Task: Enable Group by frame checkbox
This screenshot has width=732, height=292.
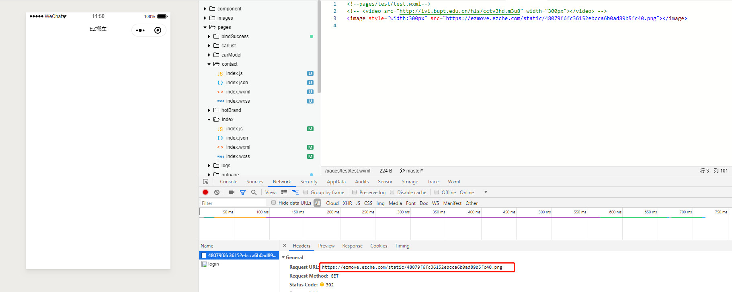Action: [x=306, y=192]
